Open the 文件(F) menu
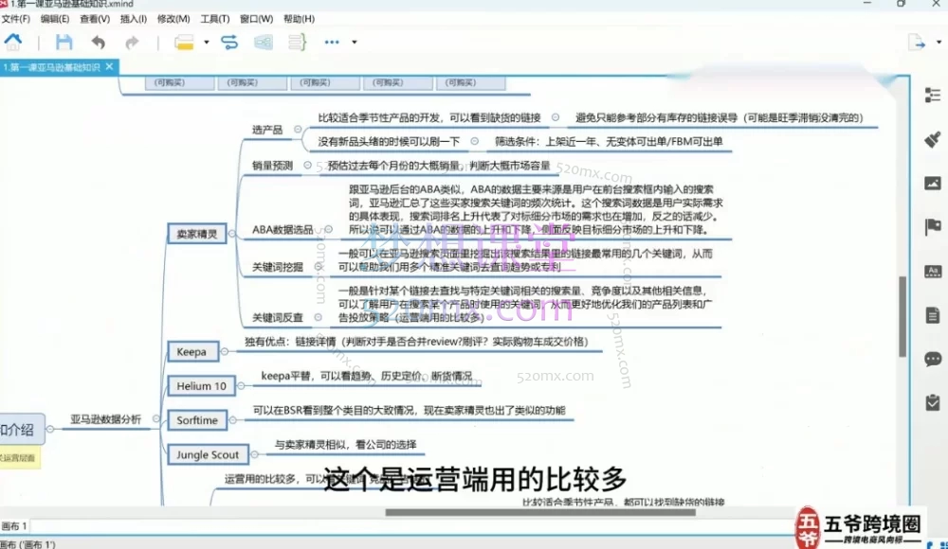 pyautogui.click(x=15, y=19)
